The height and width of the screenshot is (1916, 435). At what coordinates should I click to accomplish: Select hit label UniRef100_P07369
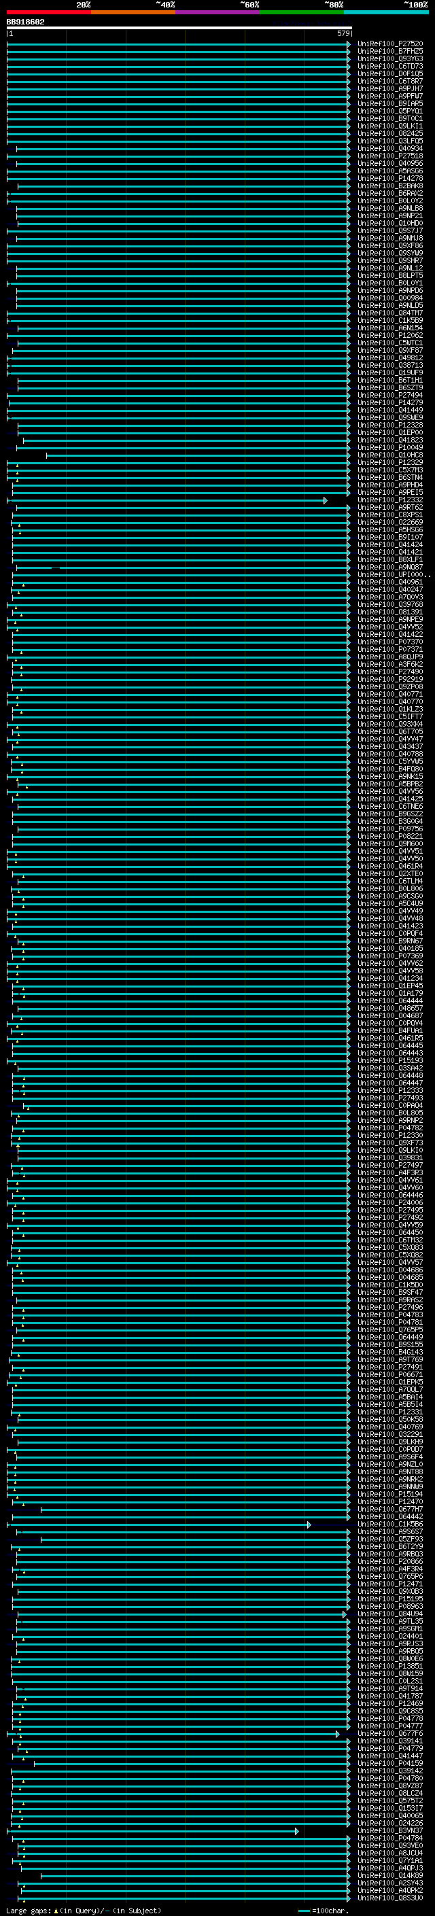pyautogui.click(x=390, y=956)
